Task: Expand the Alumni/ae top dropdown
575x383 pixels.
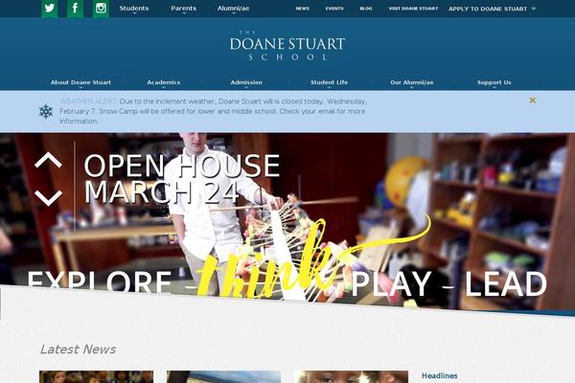Action: click(233, 9)
